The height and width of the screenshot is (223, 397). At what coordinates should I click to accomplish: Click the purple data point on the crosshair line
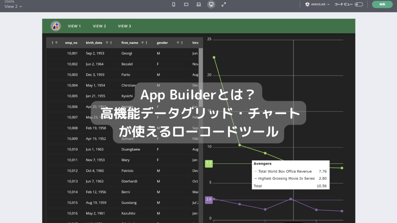click(x=291, y=199)
